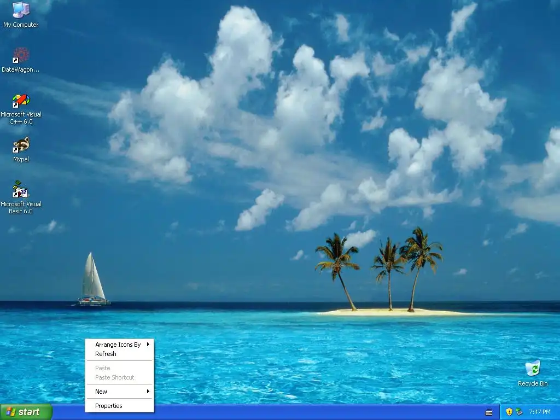Image resolution: width=560 pixels, height=420 pixels.
Task: Choose Refresh from the context menu
Action: coord(120,354)
